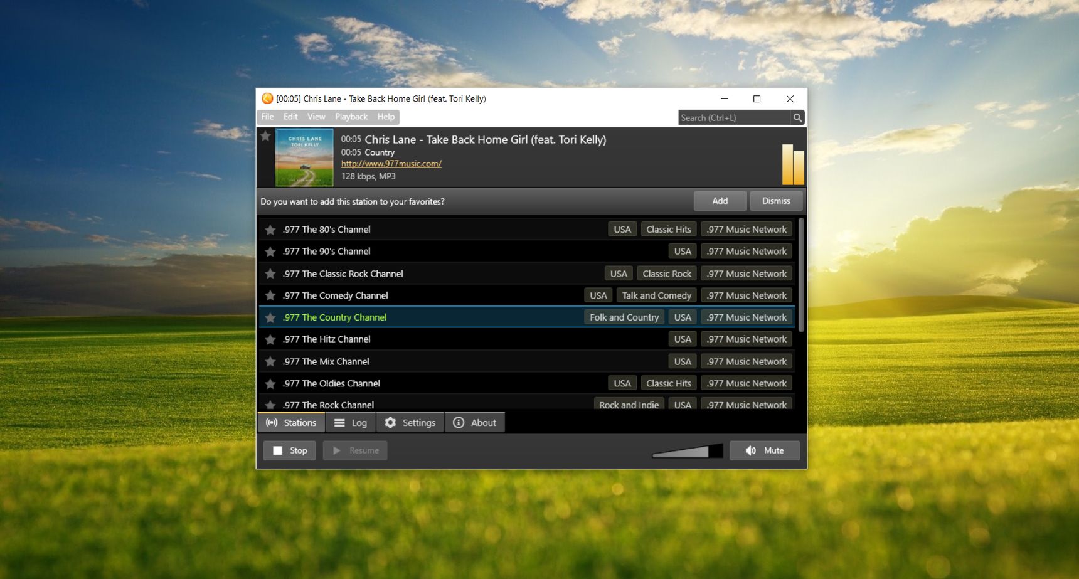The height and width of the screenshot is (579, 1079).
Task: Play .977 The Rock Channel
Action: (x=526, y=403)
